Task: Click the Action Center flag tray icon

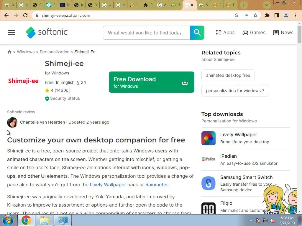Action: click(258, 221)
